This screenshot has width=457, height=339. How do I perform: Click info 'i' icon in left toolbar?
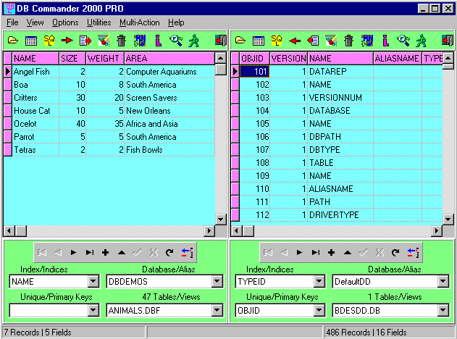pos(159,41)
